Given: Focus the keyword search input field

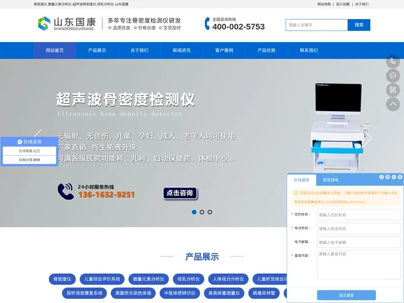Looking at the screenshot, I should (x=316, y=25).
